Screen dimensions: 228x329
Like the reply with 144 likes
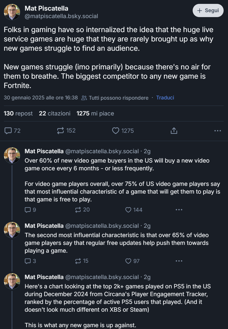128,210
